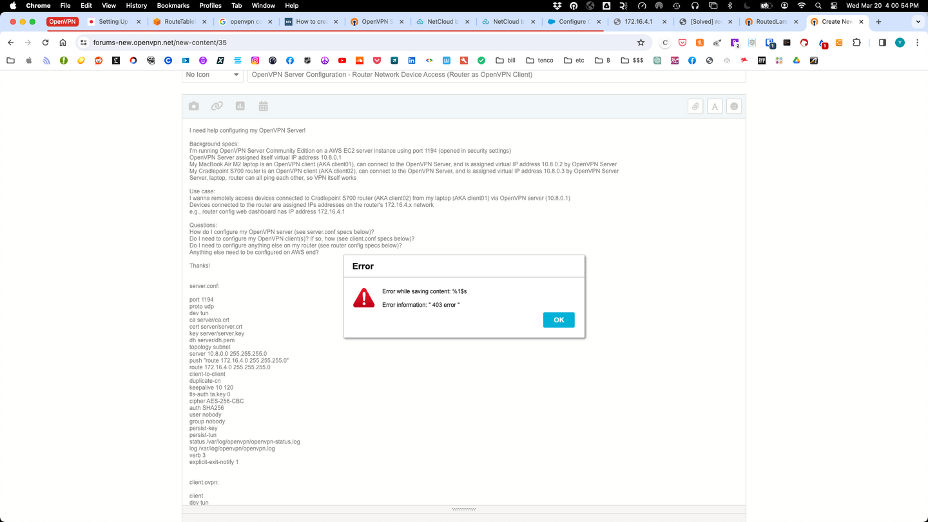This screenshot has height=522, width=928.
Task: Open the Window menu in menu bar
Action: [263, 5]
